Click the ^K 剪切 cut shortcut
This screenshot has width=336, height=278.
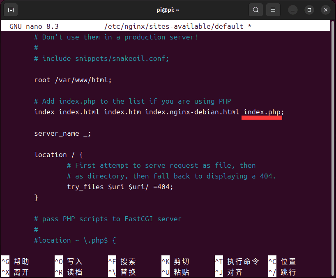pos(175,262)
